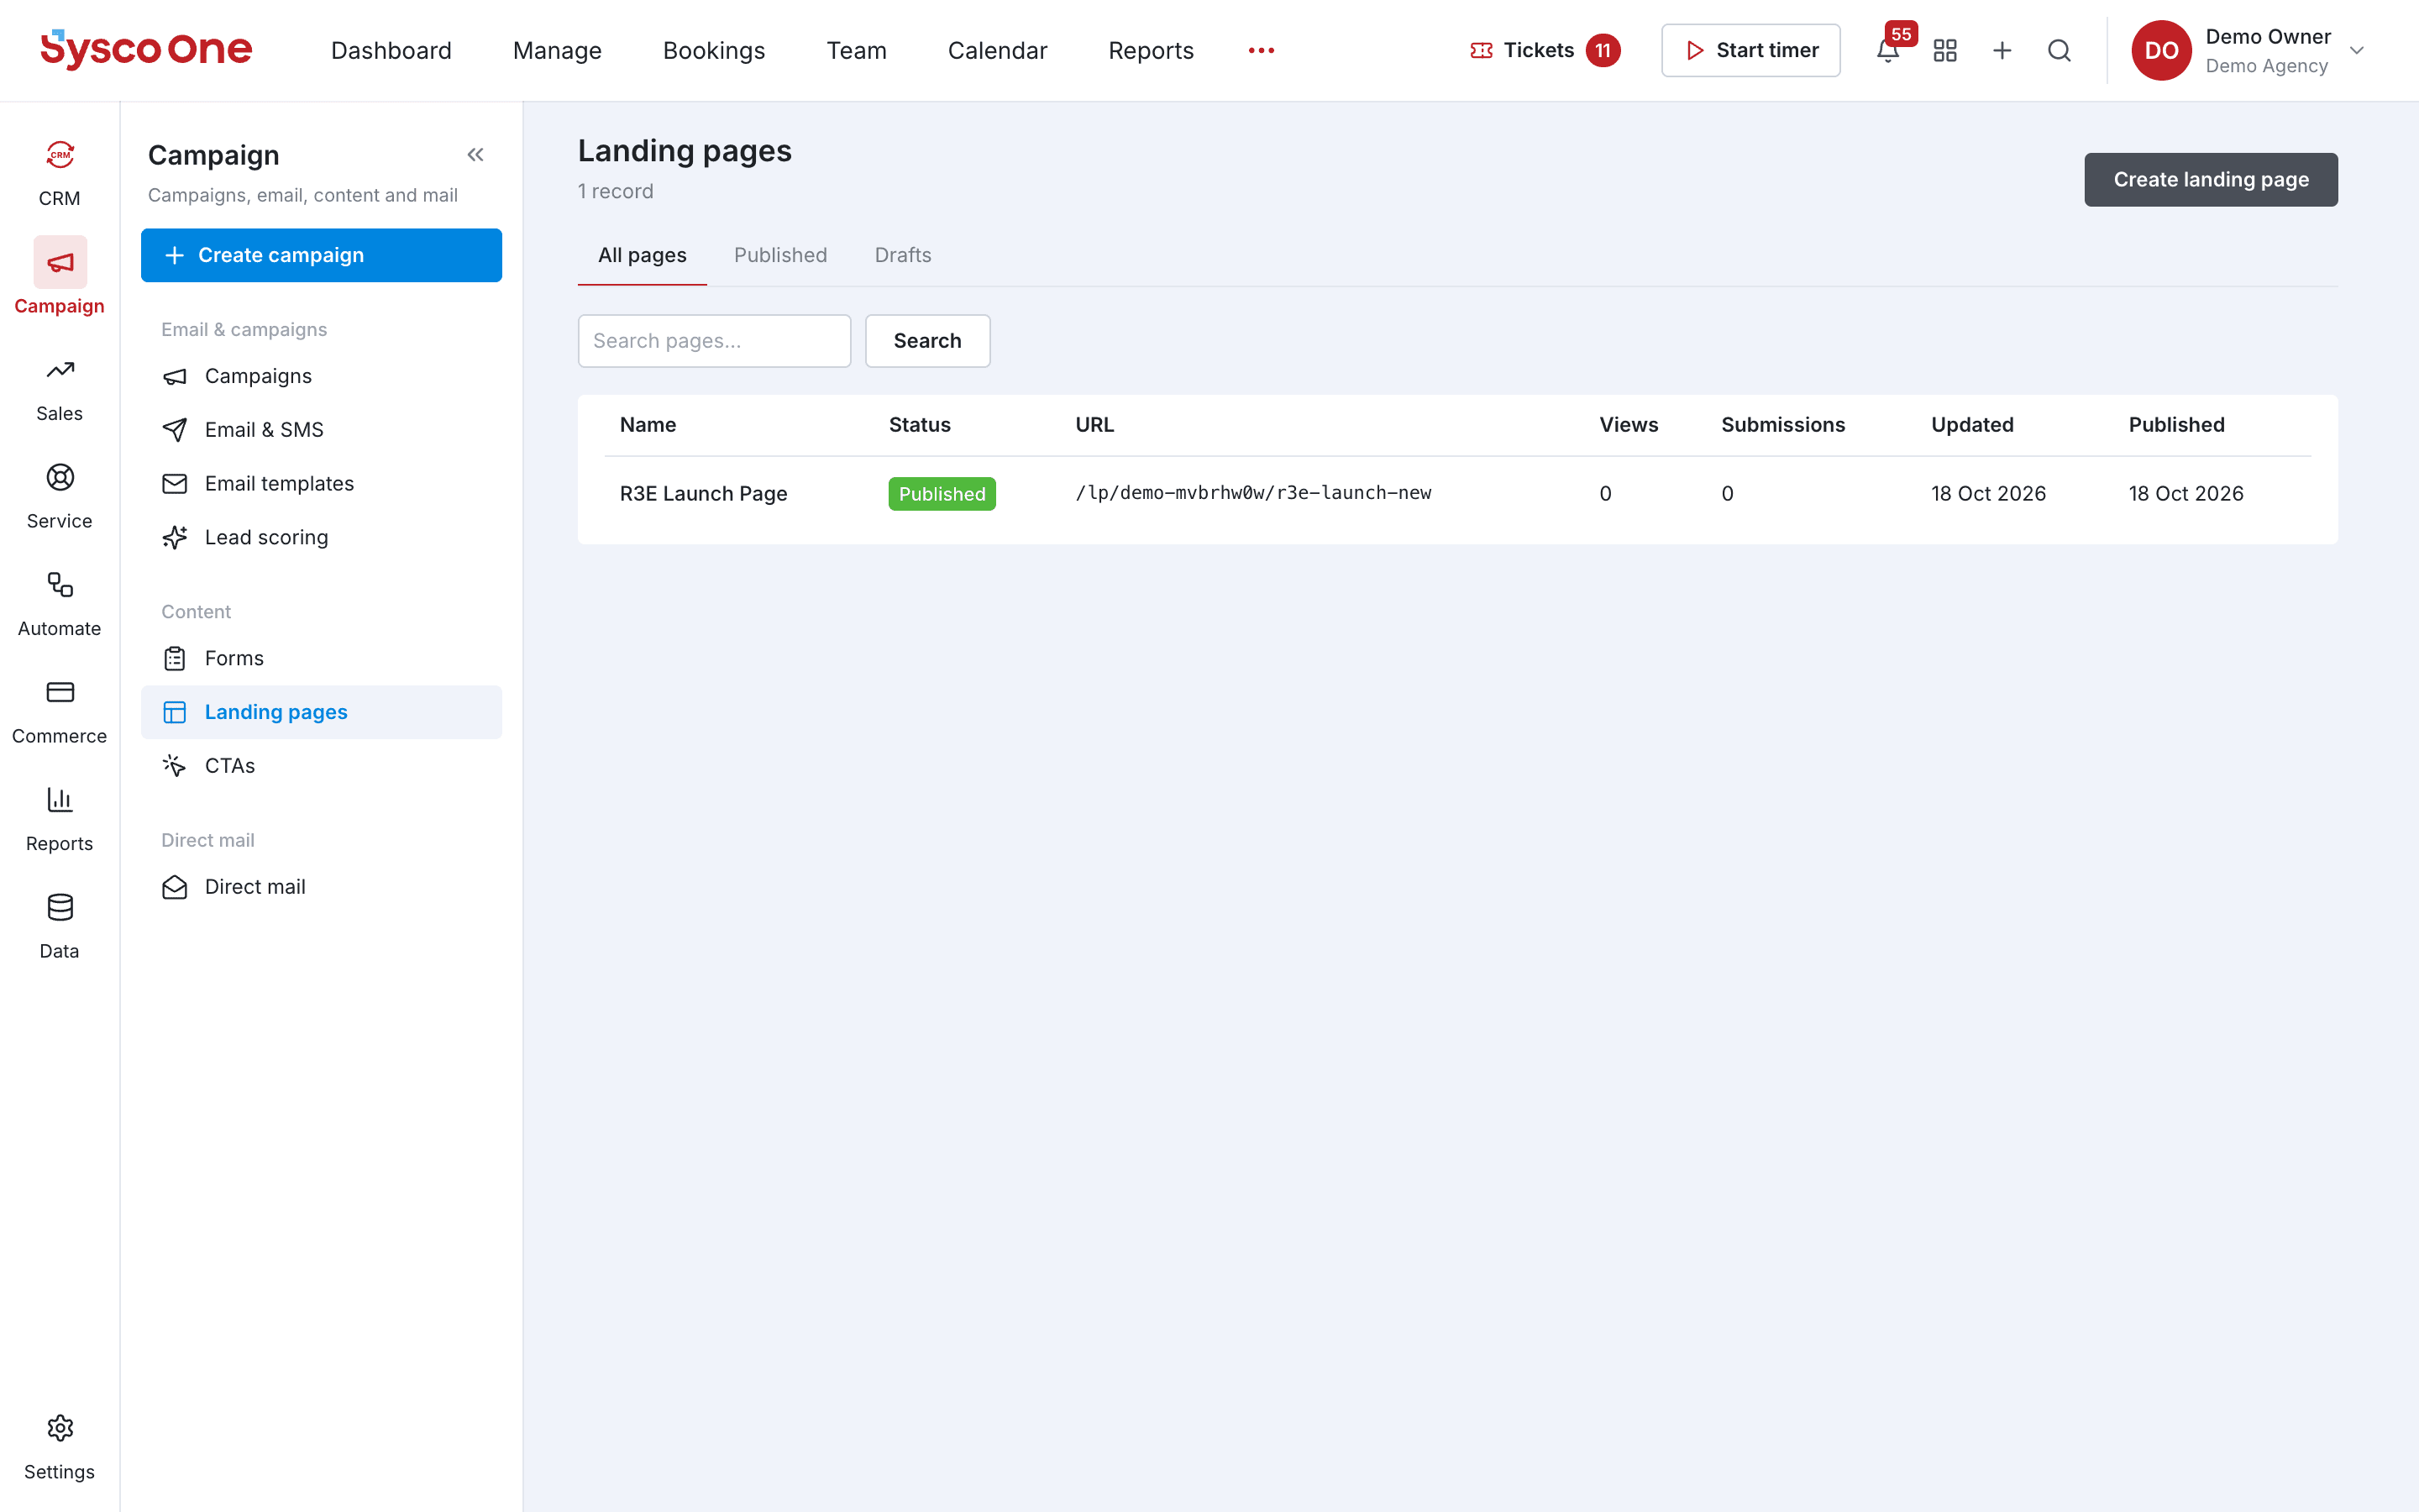Image resolution: width=2419 pixels, height=1512 pixels.
Task: Click the plus quick-add icon
Action: (x=2002, y=50)
